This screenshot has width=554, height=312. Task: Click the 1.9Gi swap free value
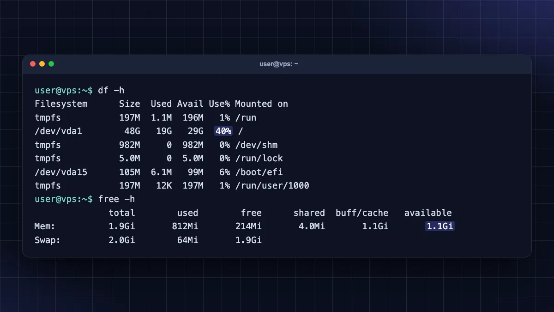tap(248, 240)
